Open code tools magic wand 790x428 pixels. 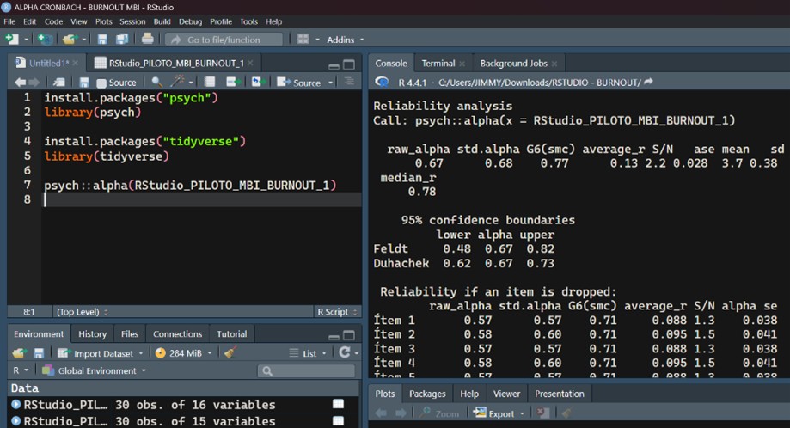click(x=177, y=82)
